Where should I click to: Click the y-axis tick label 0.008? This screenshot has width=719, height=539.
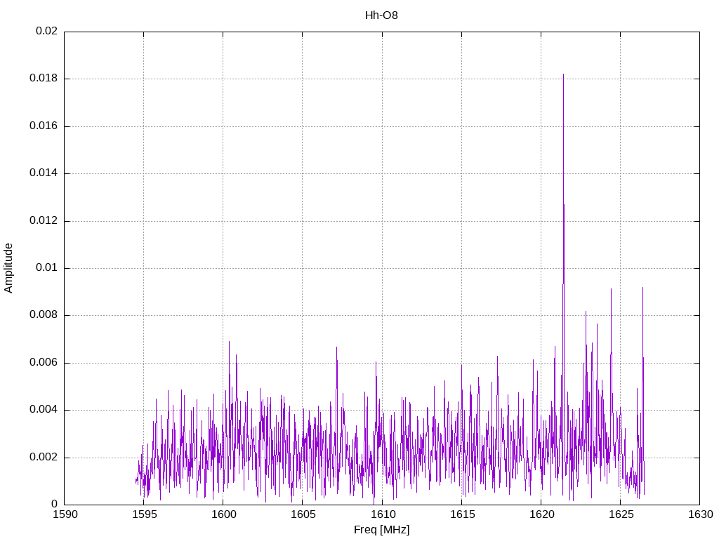(x=44, y=315)
